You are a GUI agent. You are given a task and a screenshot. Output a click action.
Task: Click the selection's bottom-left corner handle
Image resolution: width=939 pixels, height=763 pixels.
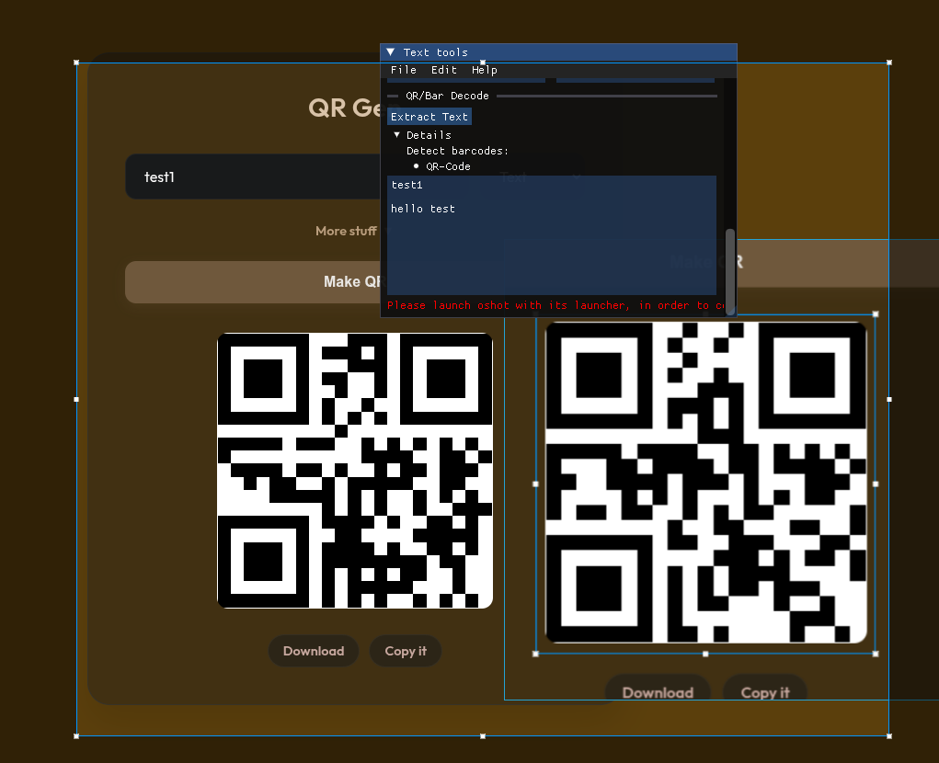click(76, 735)
